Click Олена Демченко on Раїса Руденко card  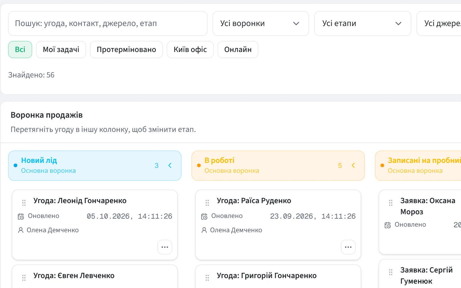click(x=236, y=230)
